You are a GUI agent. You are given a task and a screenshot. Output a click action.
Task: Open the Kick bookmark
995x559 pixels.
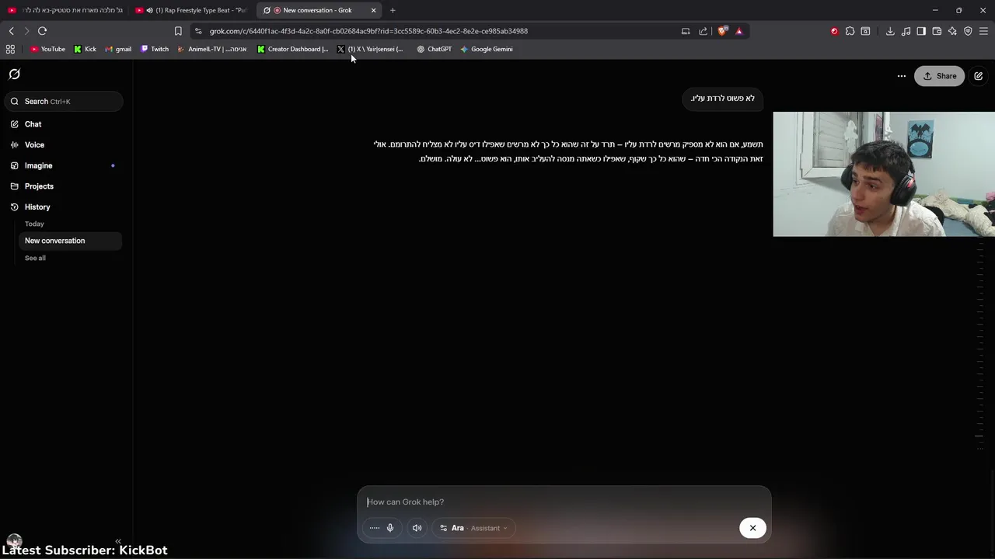pyautogui.click(x=85, y=49)
